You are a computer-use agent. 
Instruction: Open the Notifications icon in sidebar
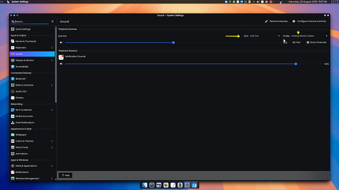coord(13,172)
